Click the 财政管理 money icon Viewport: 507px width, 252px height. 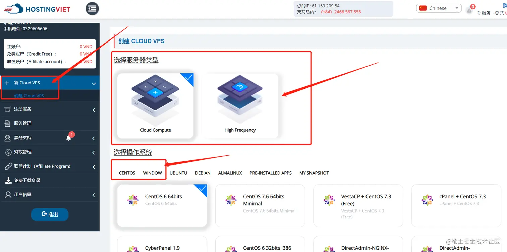tap(8, 152)
